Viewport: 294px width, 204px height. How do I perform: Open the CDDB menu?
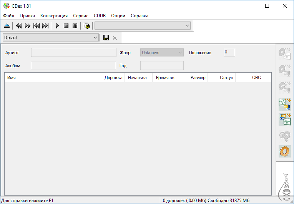(100, 16)
